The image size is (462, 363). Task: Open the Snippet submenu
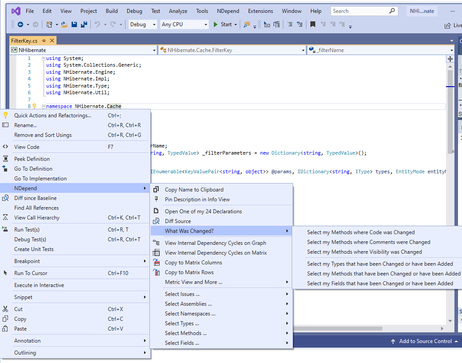point(76,297)
